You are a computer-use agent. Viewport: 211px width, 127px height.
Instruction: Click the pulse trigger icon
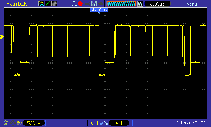74,4
